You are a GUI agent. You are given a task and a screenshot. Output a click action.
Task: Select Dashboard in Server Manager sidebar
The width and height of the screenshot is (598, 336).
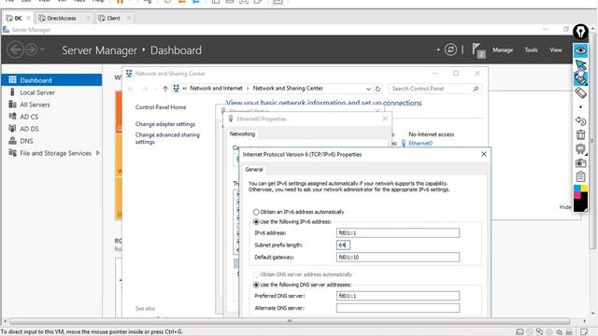51,80
